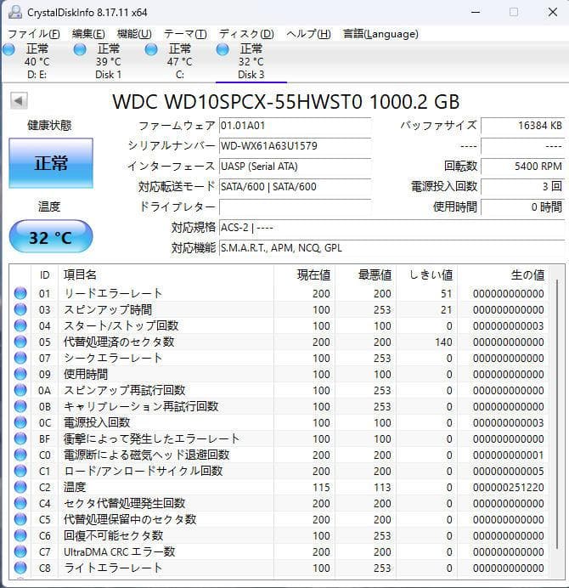The width and height of the screenshot is (569, 588).
Task: Click the ファームウェア field 01.01A01
Action: pyautogui.click(x=295, y=125)
